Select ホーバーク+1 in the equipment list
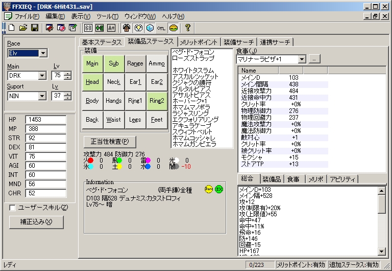 [x=190, y=101]
